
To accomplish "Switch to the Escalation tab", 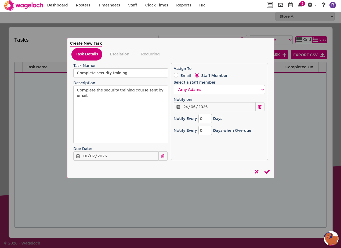I will click(119, 54).
